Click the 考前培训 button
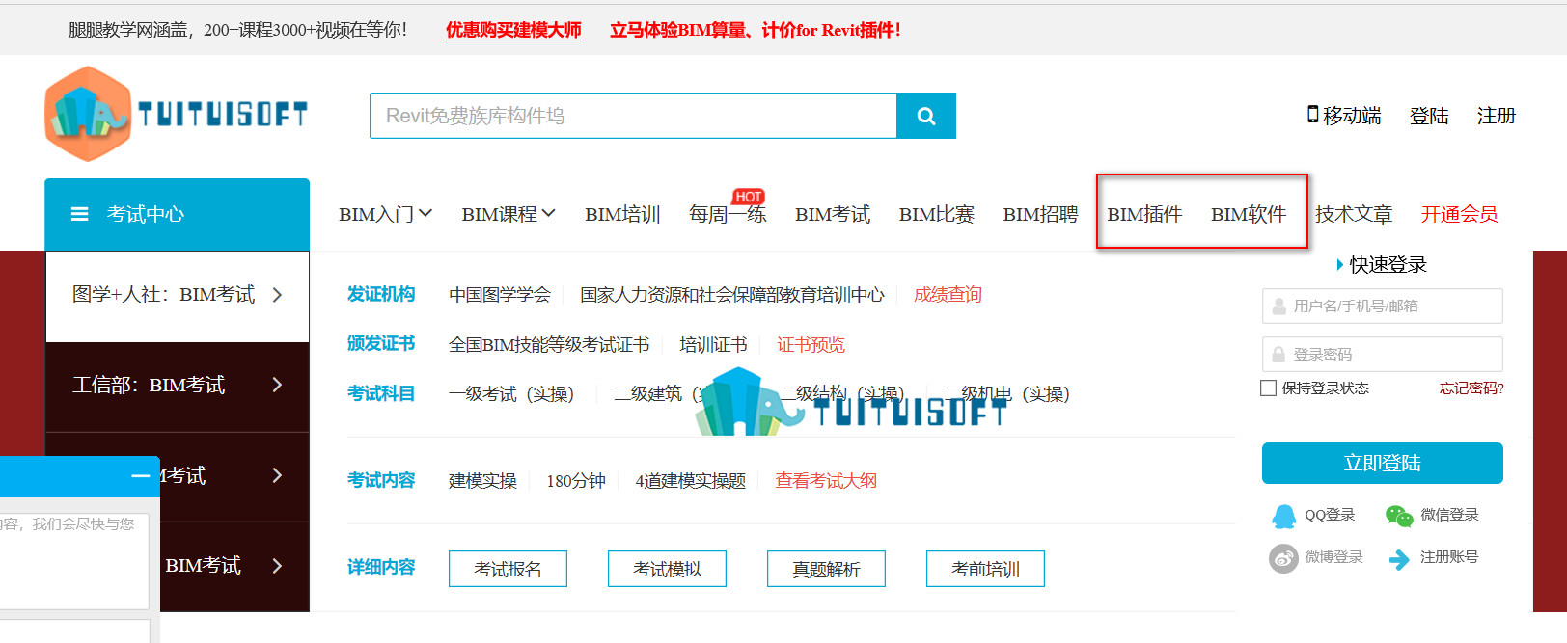1567x643 pixels. pyautogui.click(x=985, y=569)
